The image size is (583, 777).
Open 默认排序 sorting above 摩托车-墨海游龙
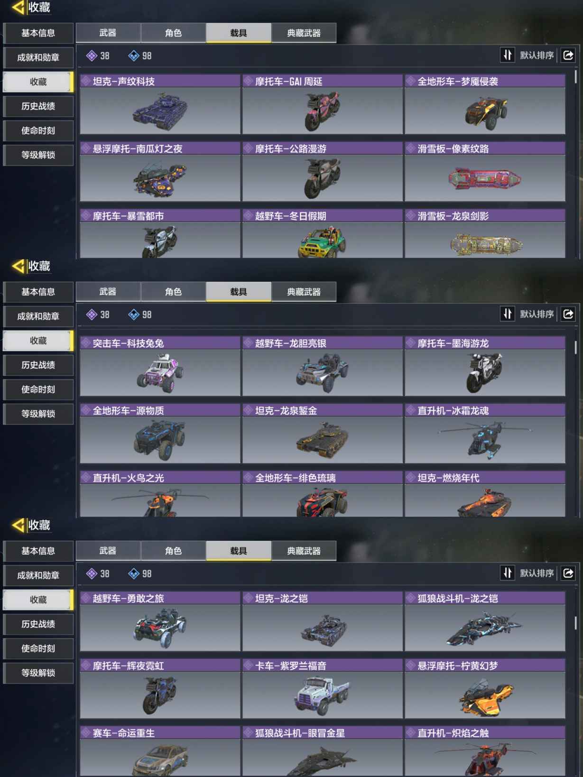coord(537,314)
